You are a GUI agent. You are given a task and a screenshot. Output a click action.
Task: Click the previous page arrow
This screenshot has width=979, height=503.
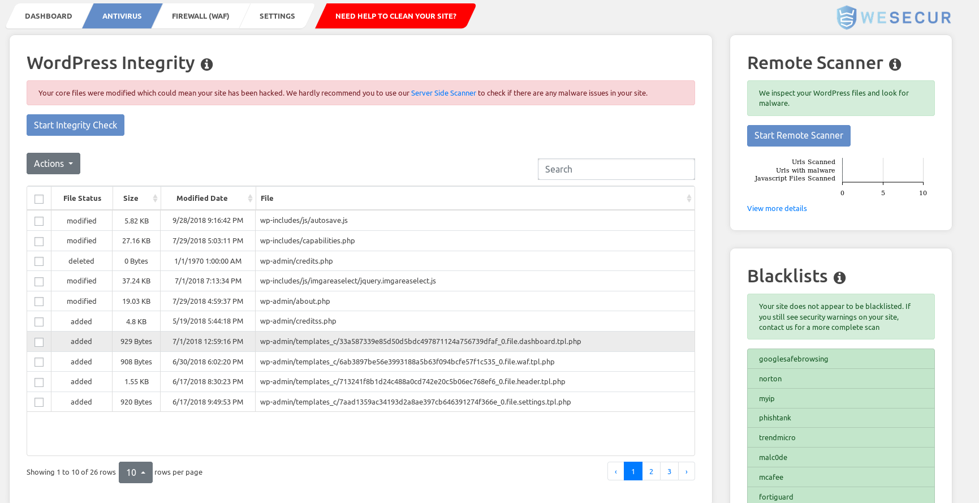click(615, 471)
